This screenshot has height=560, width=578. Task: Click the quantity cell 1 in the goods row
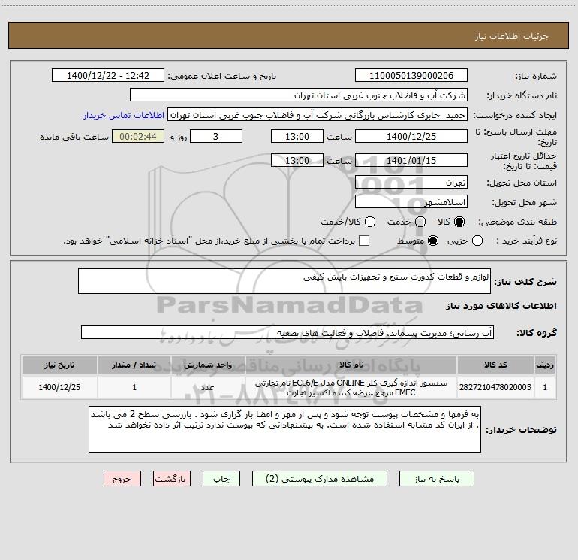click(134, 387)
